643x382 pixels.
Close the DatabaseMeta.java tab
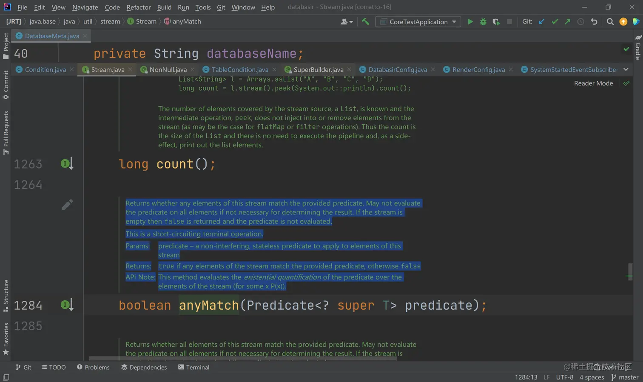click(85, 36)
